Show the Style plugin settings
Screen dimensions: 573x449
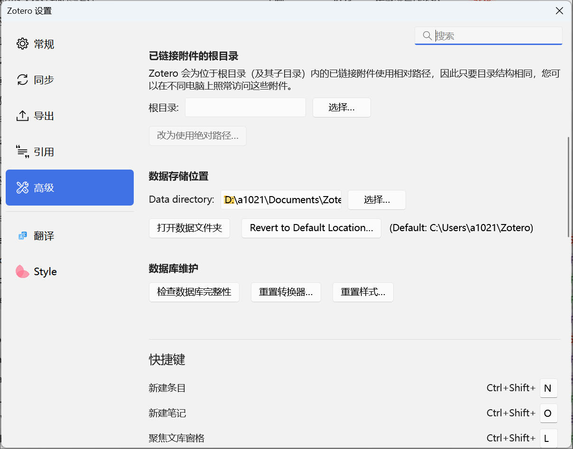click(x=70, y=271)
